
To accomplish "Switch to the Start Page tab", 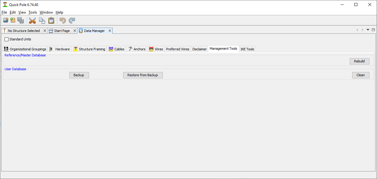I will [x=62, y=31].
